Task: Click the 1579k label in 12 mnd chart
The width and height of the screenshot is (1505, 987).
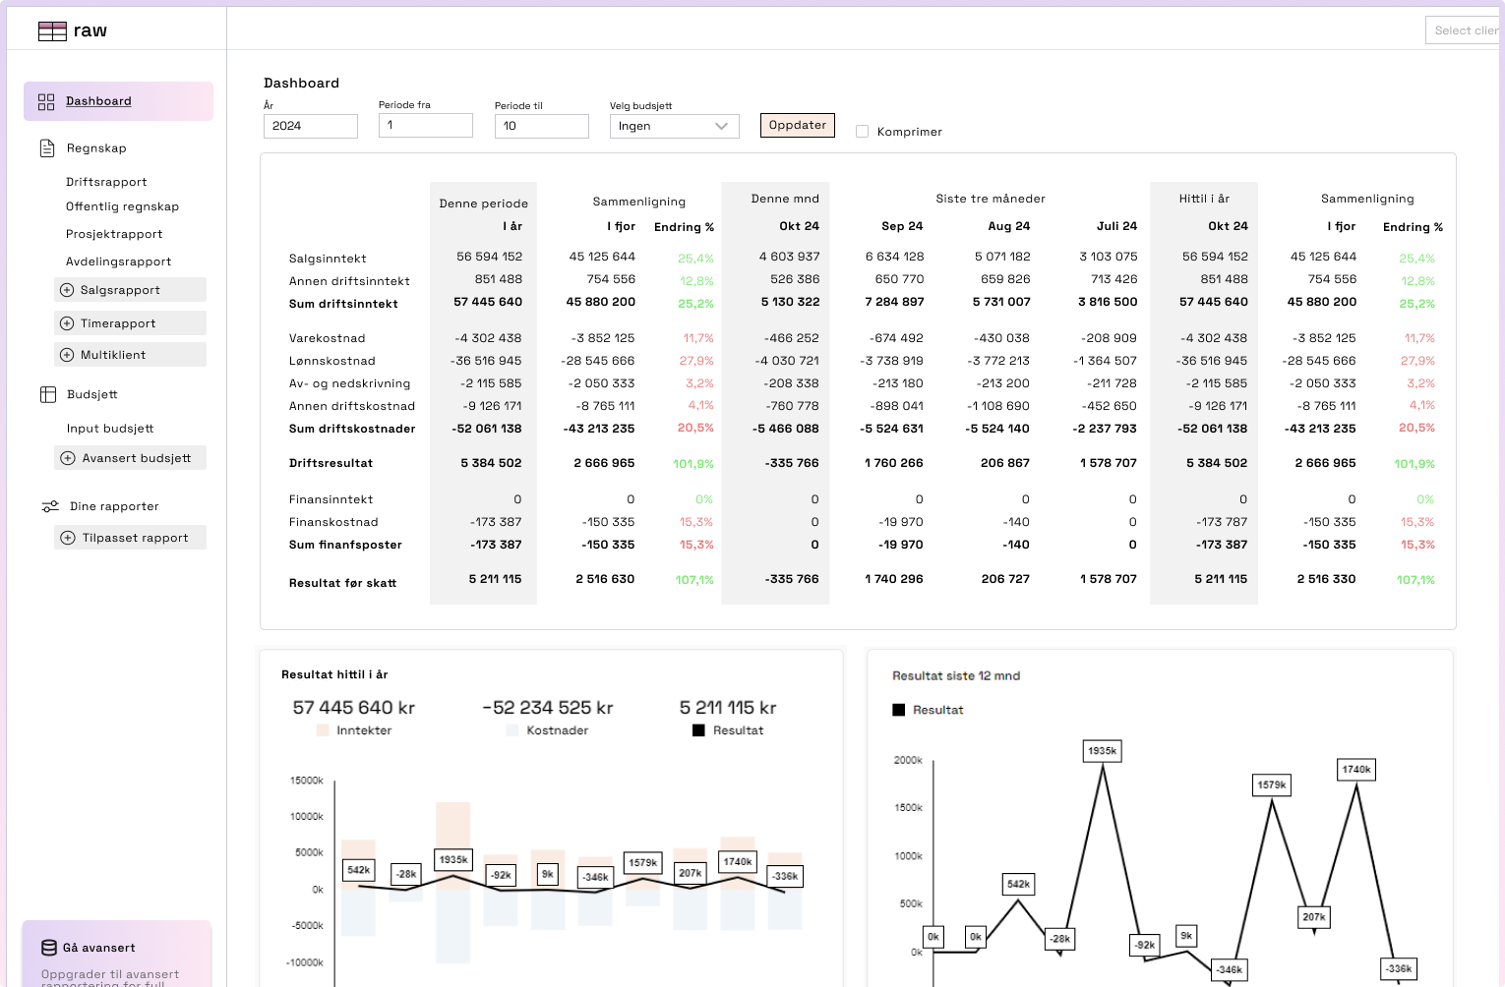Action: coord(1272,785)
